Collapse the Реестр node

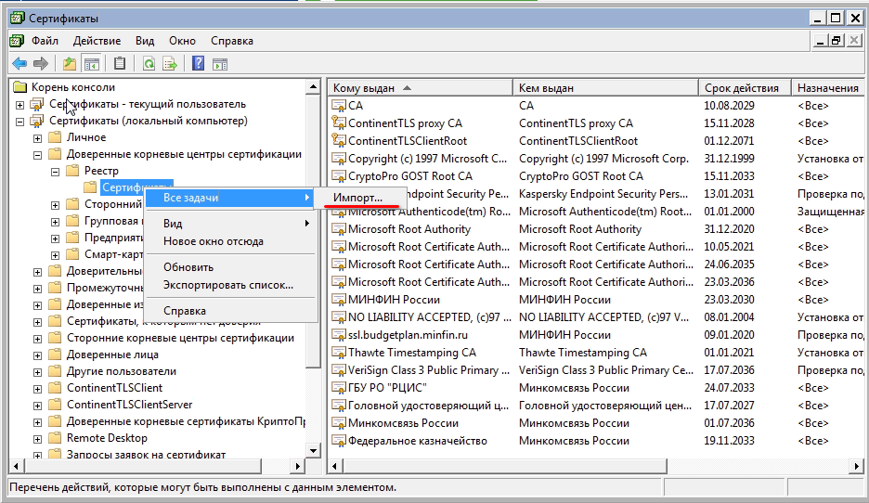click(x=56, y=172)
